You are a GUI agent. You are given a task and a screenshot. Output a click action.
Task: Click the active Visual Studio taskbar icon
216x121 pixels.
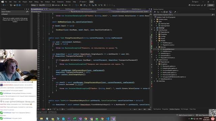pyautogui.click(x=113, y=119)
